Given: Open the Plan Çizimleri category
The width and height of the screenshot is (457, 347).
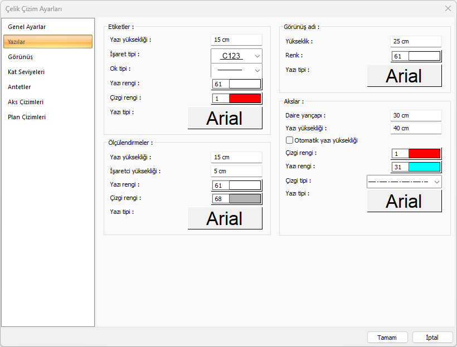Looking at the screenshot, I should point(27,117).
